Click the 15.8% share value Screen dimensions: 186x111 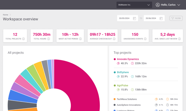[124, 90]
